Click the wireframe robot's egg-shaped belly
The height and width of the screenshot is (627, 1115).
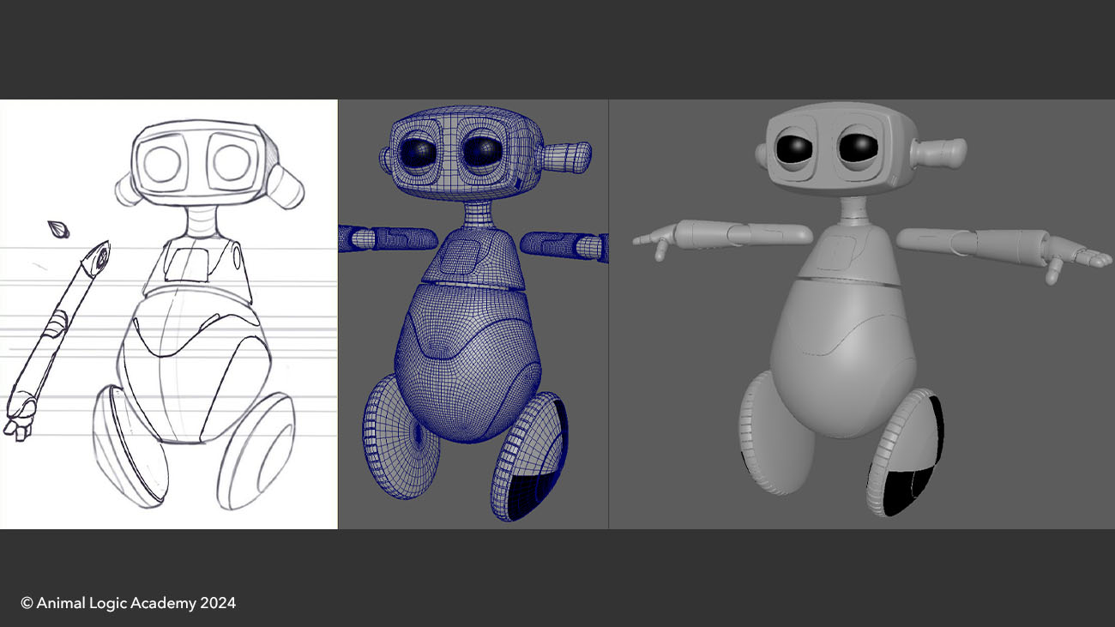pyautogui.click(x=467, y=360)
